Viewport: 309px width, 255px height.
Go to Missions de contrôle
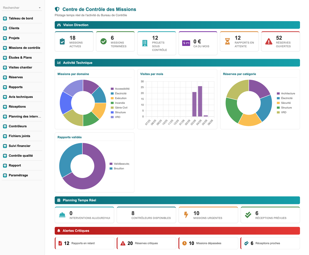coord(22,48)
